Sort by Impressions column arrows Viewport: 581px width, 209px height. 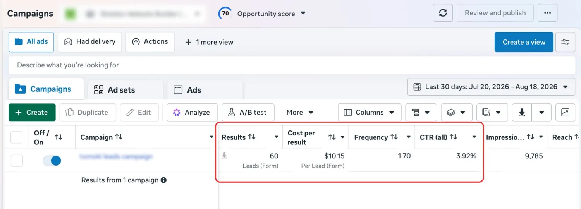point(531,137)
